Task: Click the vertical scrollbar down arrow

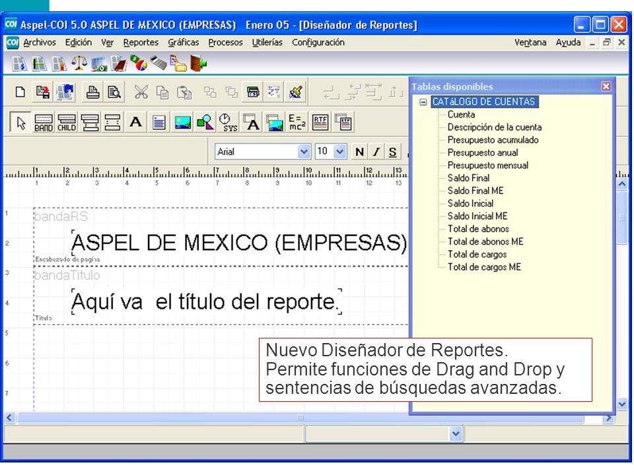Action: (622, 403)
